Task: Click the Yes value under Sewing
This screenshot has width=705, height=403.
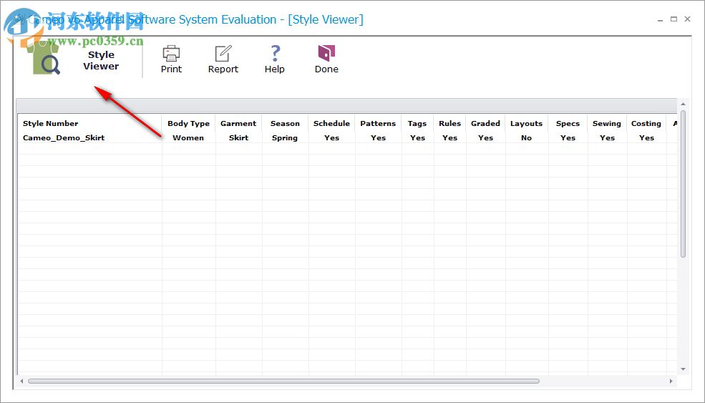Action: [607, 137]
